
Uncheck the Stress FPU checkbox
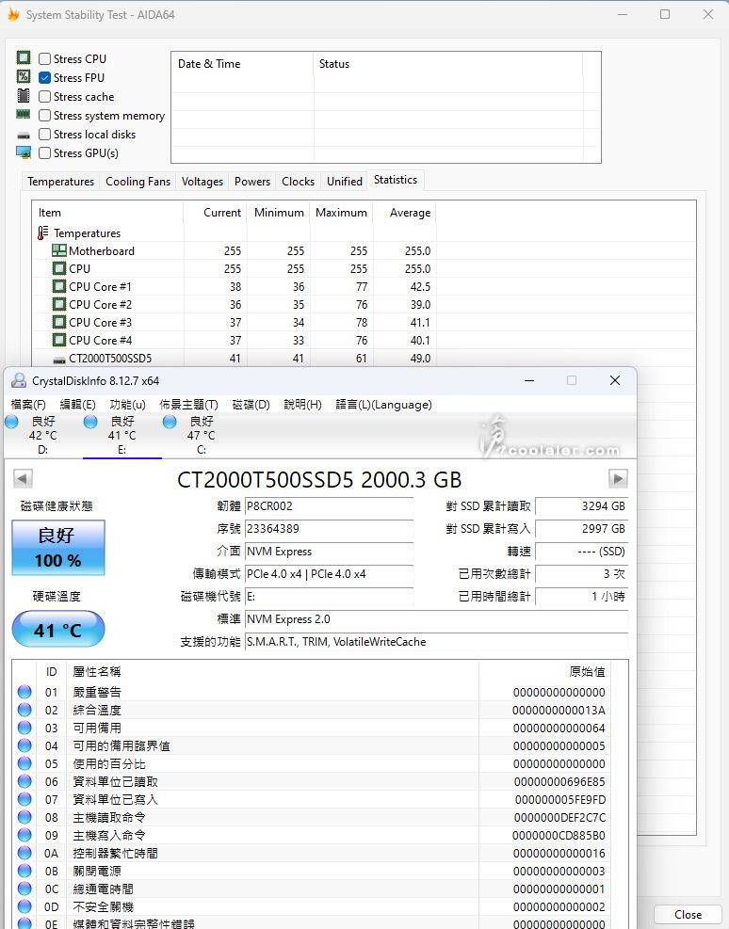click(45, 78)
